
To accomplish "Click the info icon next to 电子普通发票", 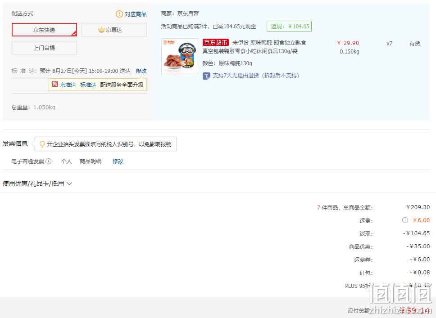I will [x=48, y=161].
